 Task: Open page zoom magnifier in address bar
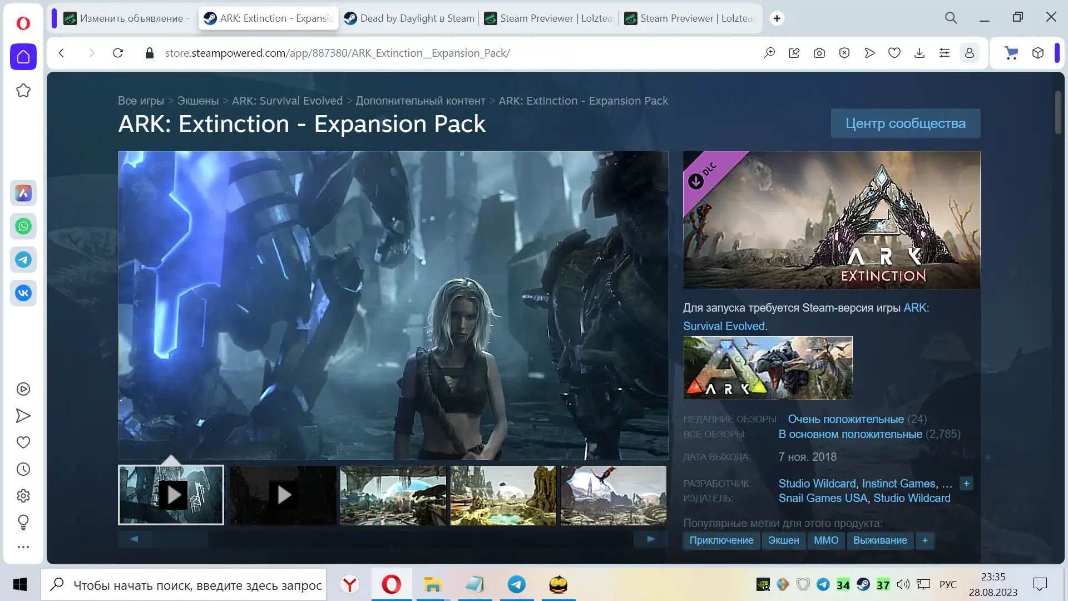tap(769, 53)
